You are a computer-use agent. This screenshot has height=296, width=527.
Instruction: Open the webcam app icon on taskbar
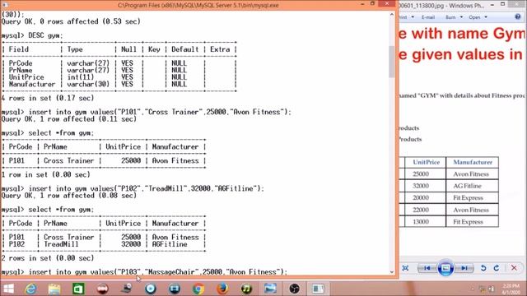(x=126, y=289)
